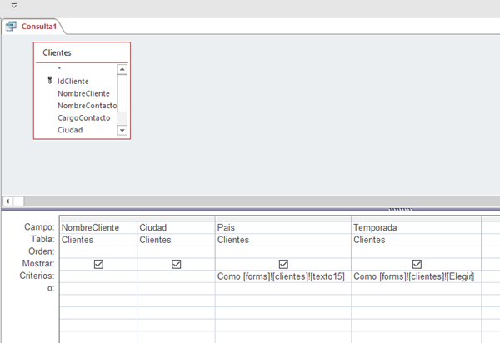Image resolution: width=500 pixels, height=343 pixels.
Task: Click the Mostrar row label
Action: [x=38, y=263]
